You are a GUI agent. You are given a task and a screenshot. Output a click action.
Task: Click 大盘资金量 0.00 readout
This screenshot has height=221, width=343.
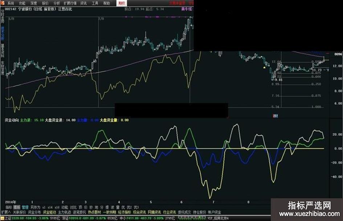click(114, 120)
